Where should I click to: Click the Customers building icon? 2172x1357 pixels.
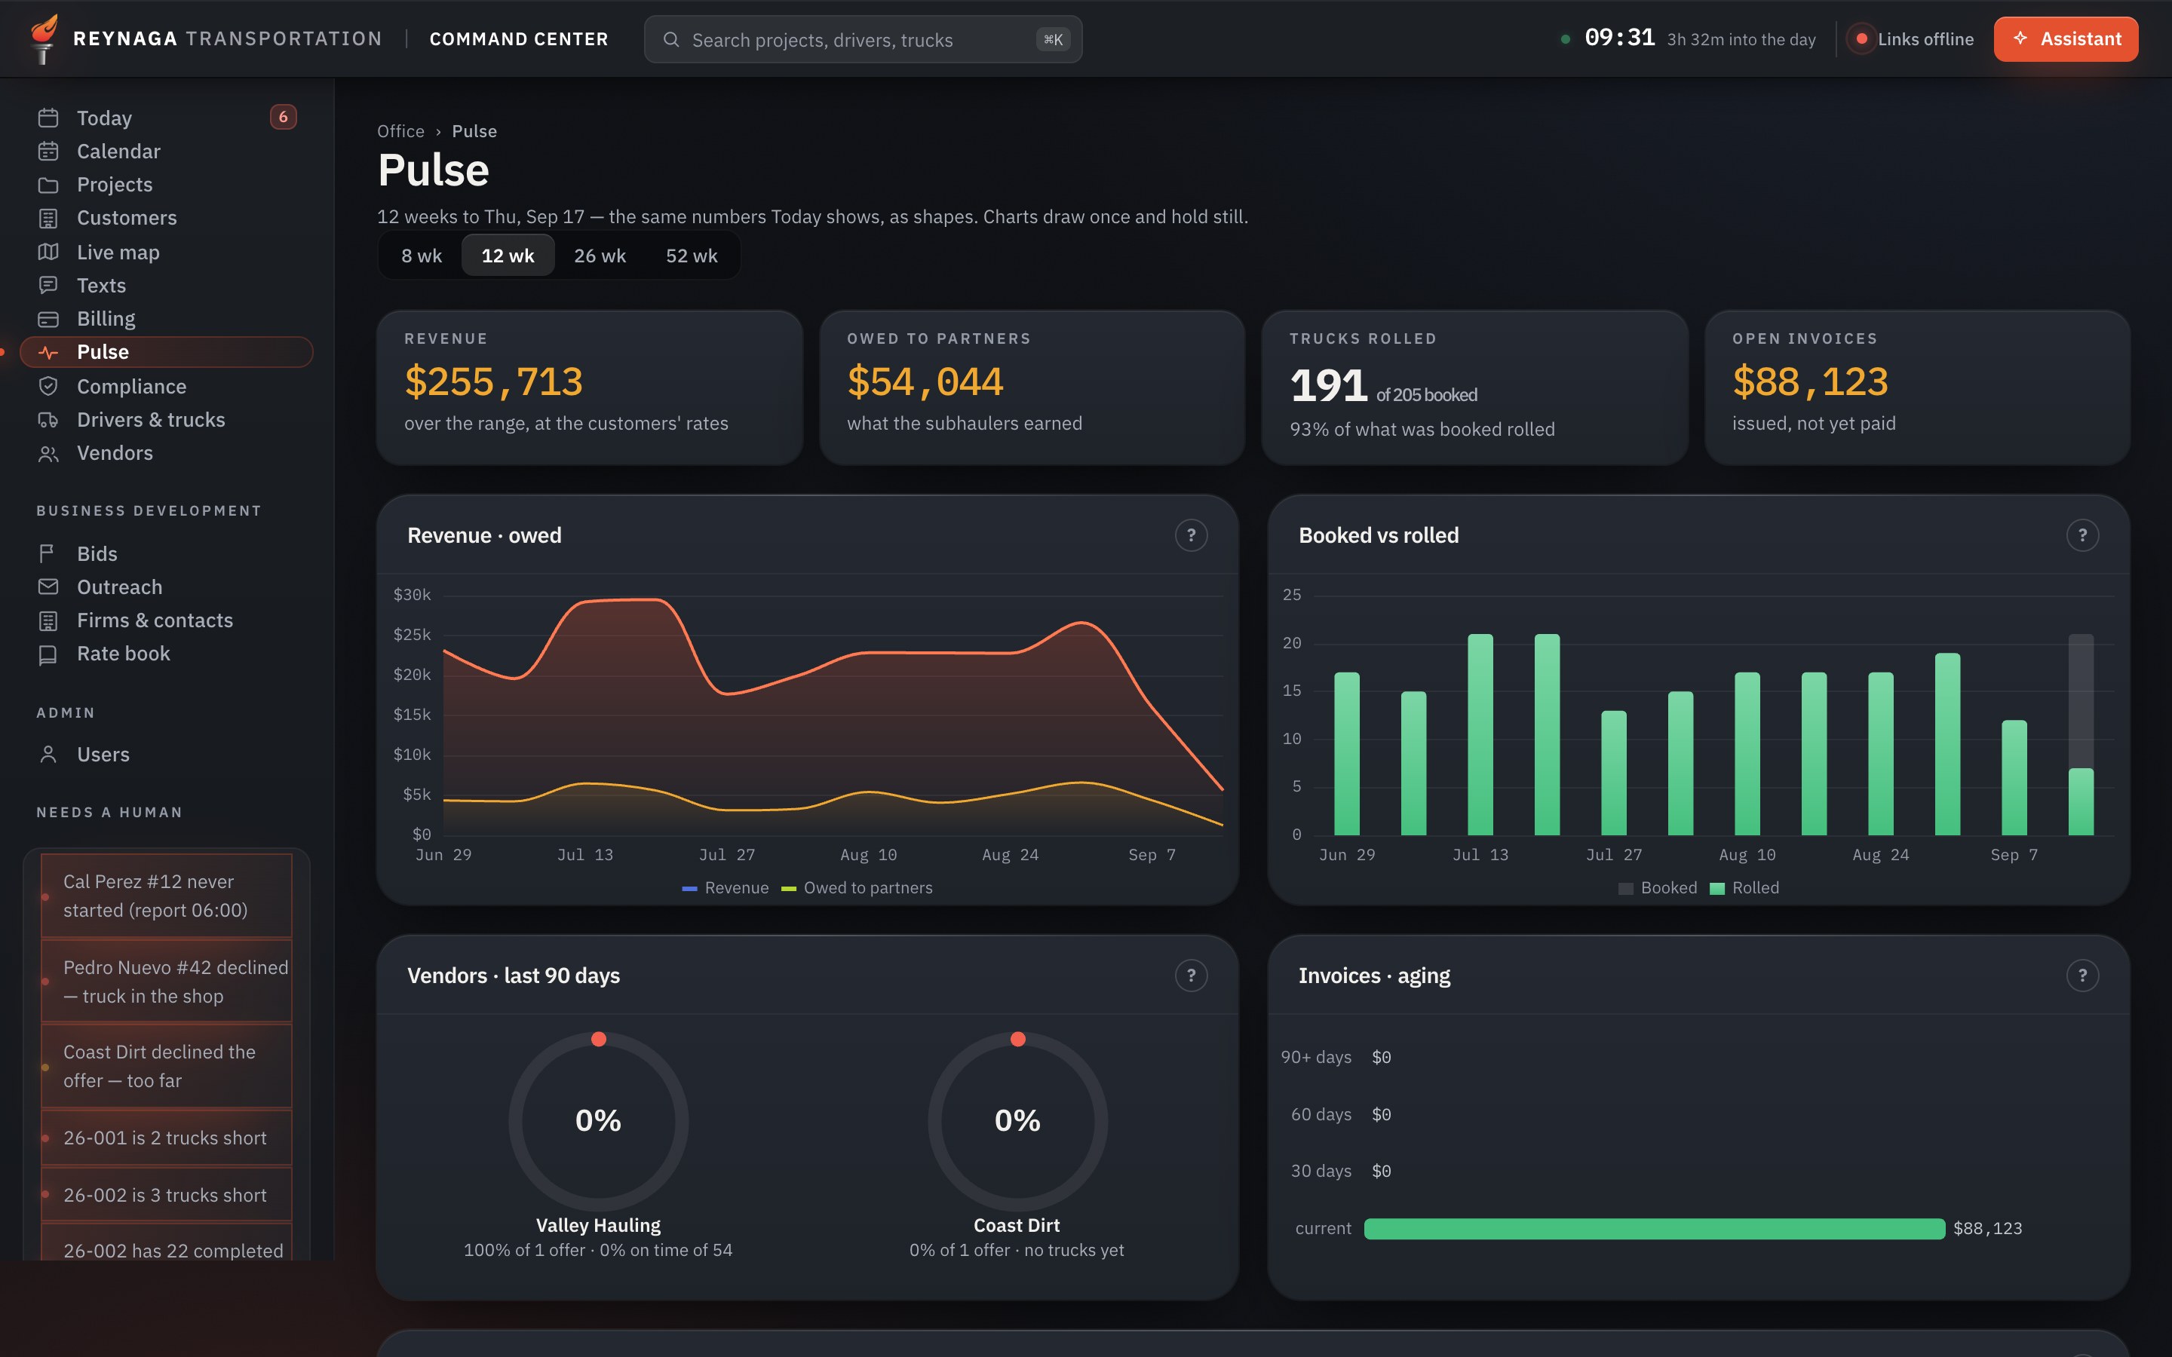pyautogui.click(x=48, y=218)
